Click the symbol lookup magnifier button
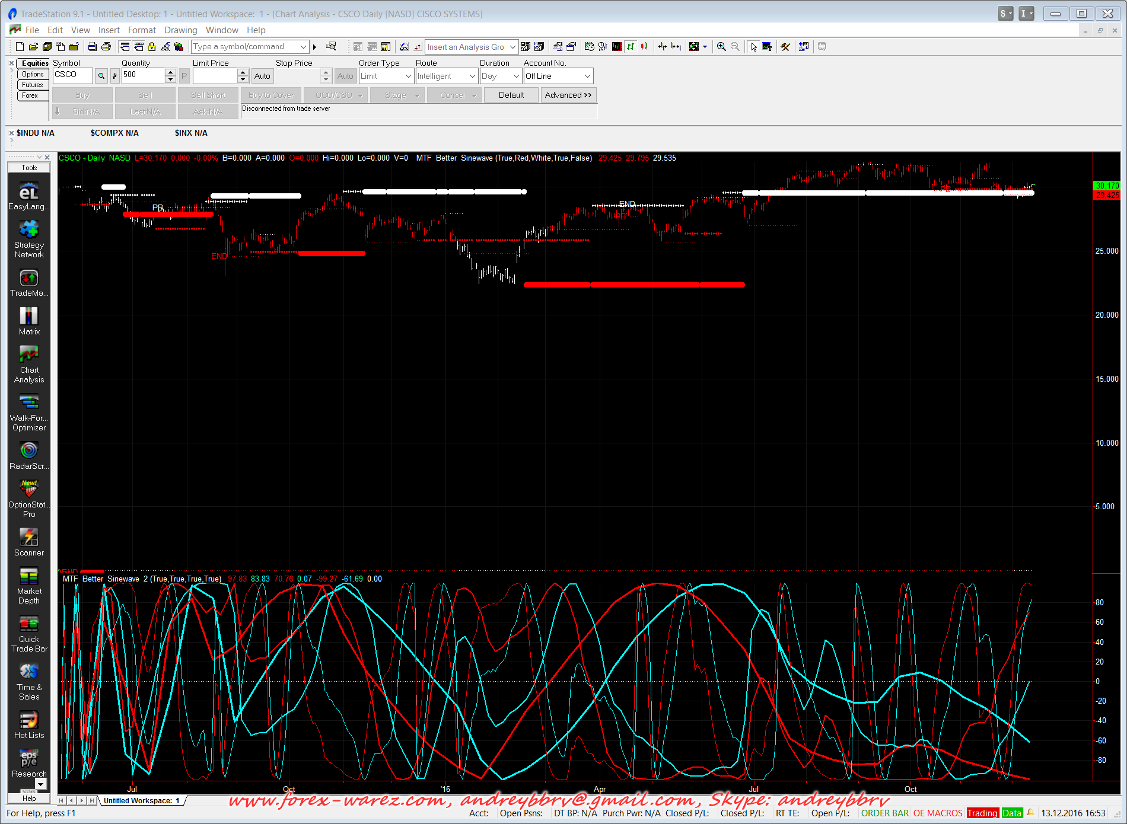Image resolution: width=1127 pixels, height=824 pixels. point(101,76)
